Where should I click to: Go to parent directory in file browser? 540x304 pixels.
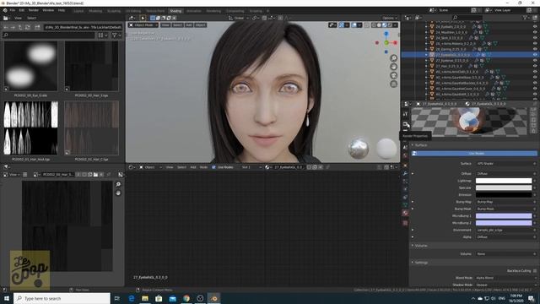[x=20, y=27]
